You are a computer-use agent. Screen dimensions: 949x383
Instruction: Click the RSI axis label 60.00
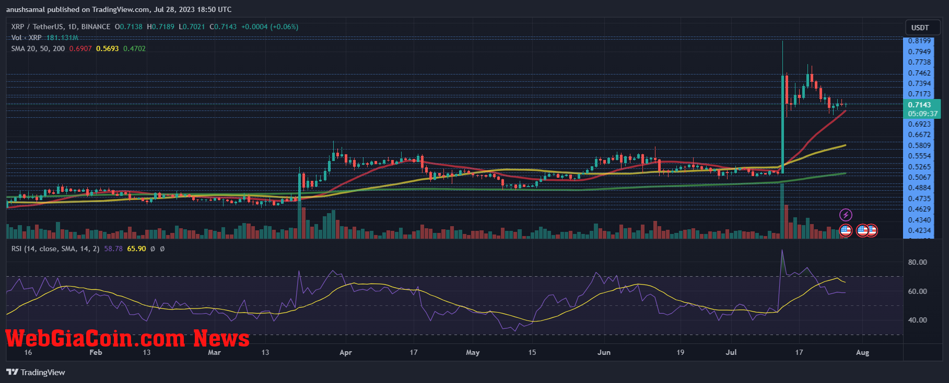(x=917, y=291)
